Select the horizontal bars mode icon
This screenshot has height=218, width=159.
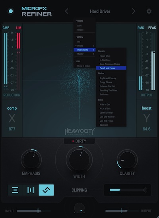click(x=15, y=190)
